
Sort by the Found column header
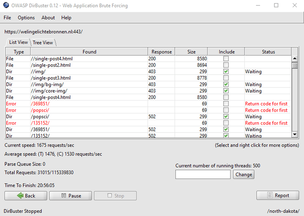click(x=89, y=52)
